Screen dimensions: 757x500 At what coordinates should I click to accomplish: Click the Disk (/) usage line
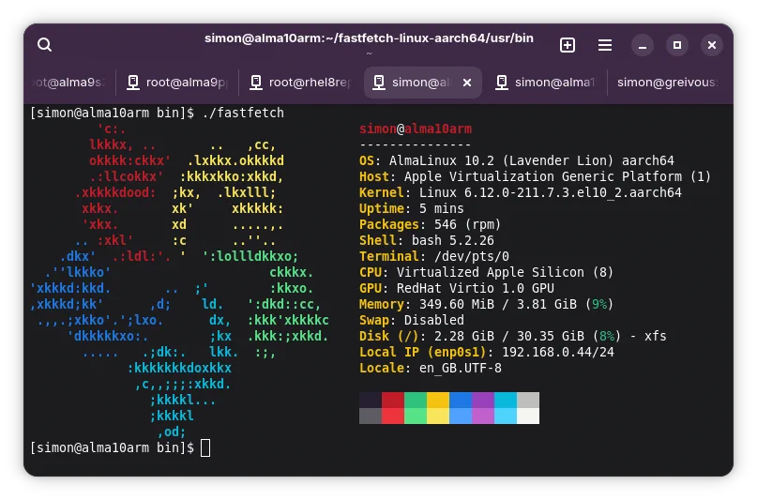pos(513,336)
